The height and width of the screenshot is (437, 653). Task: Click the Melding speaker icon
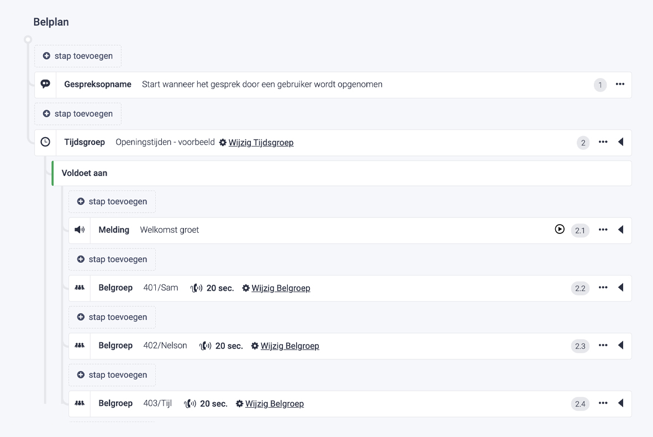pos(80,230)
